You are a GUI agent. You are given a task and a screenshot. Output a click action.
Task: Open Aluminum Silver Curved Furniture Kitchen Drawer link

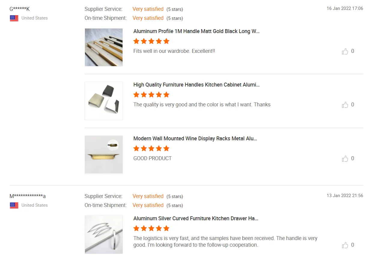tap(196, 218)
